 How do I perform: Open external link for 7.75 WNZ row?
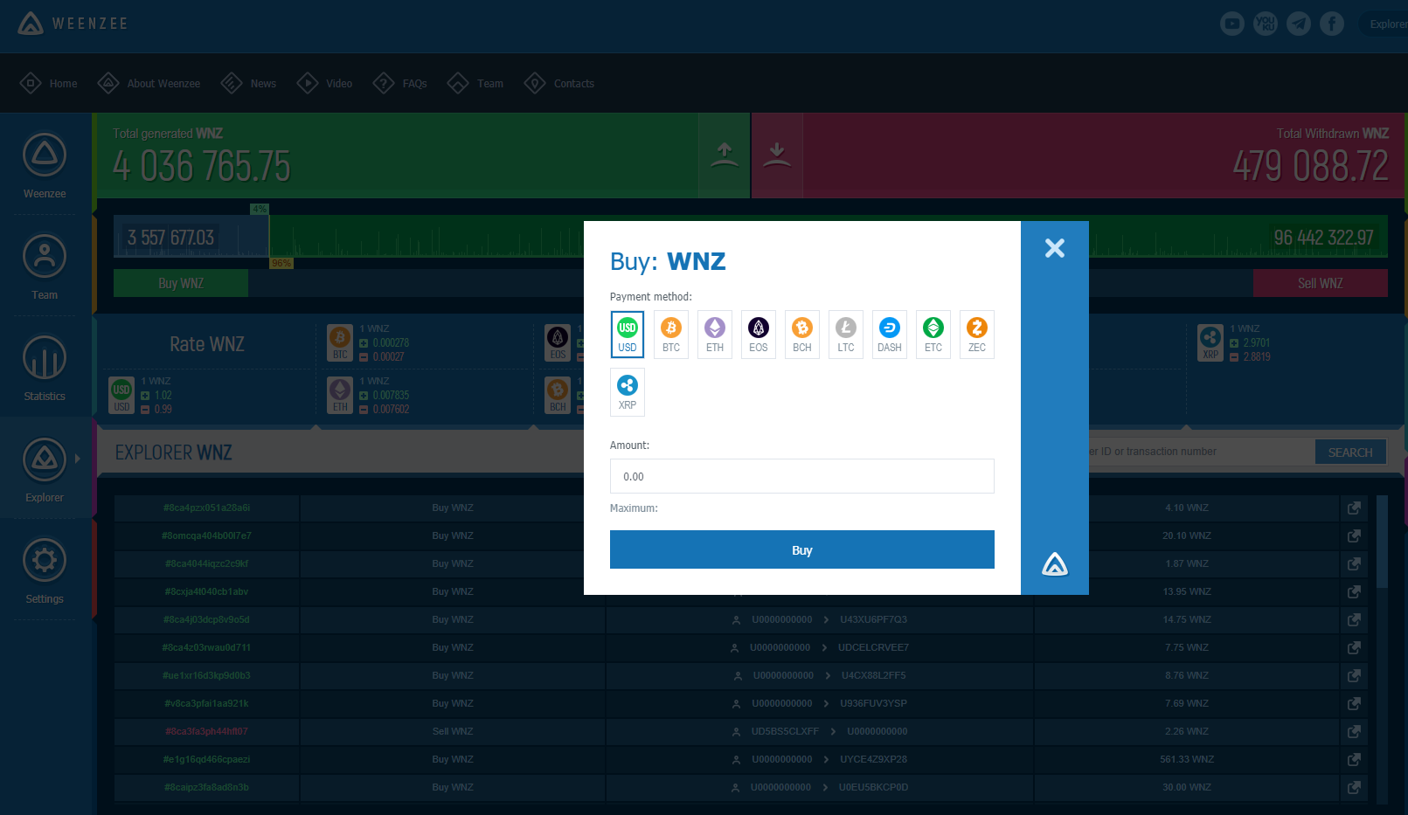1354,647
